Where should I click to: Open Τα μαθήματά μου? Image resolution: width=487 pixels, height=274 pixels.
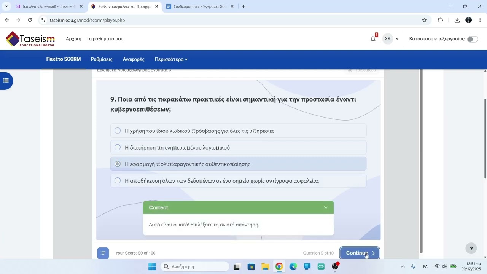pos(105,39)
